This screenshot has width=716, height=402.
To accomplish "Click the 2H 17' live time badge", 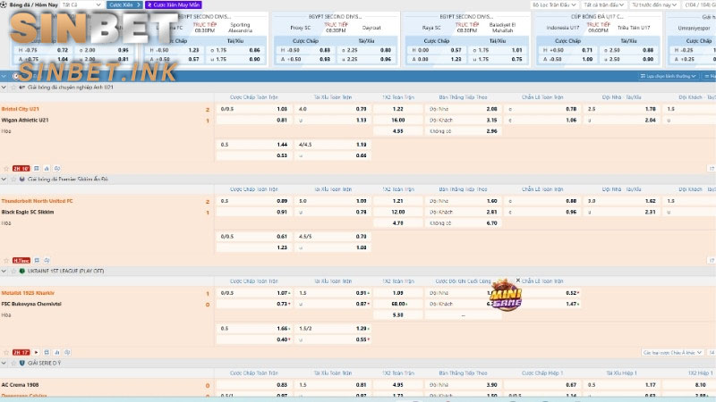I will (21, 352).
